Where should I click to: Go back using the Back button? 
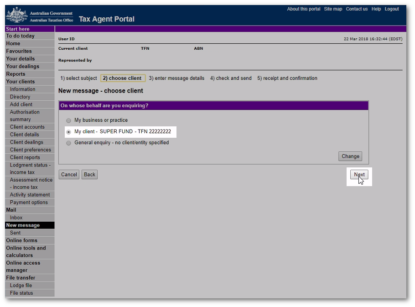[x=89, y=175]
